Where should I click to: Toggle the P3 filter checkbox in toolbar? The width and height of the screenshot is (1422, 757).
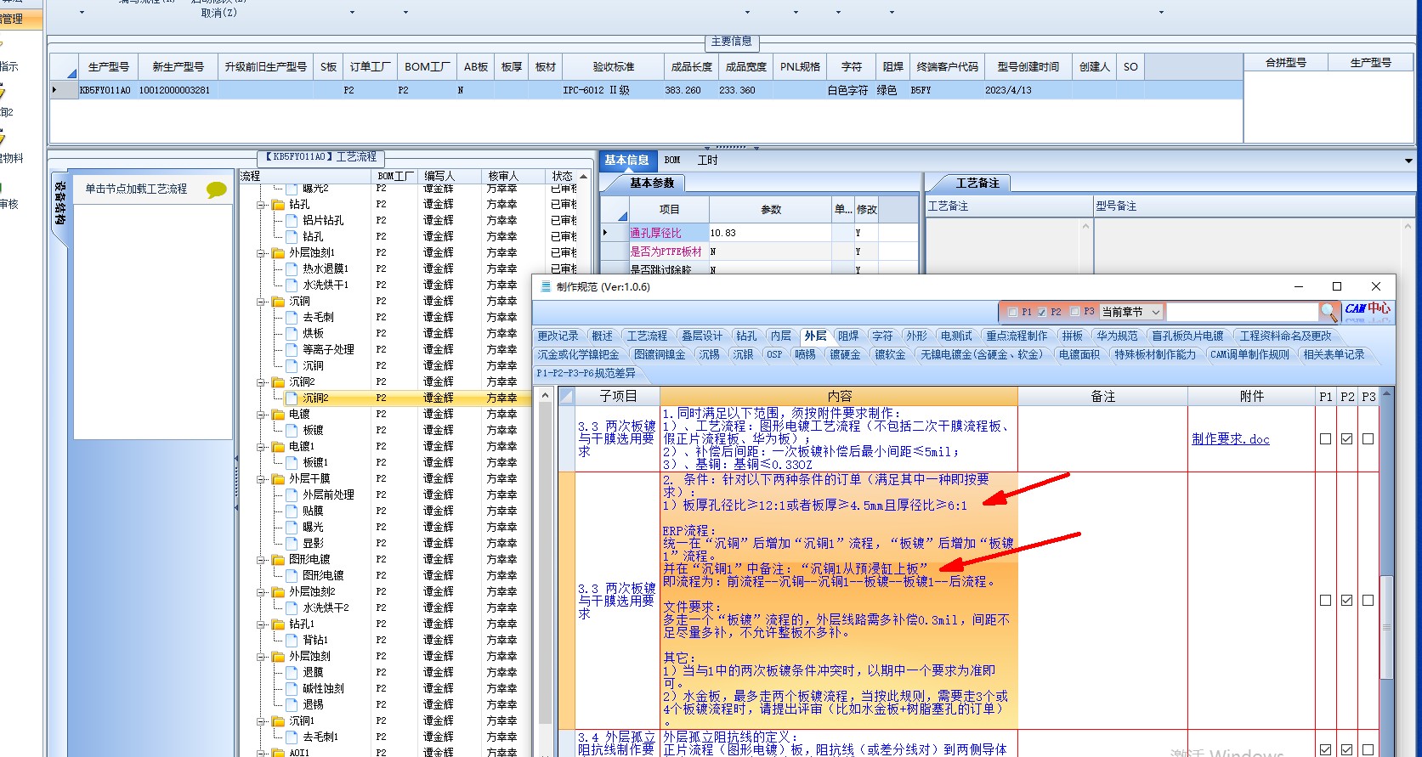point(1074,312)
